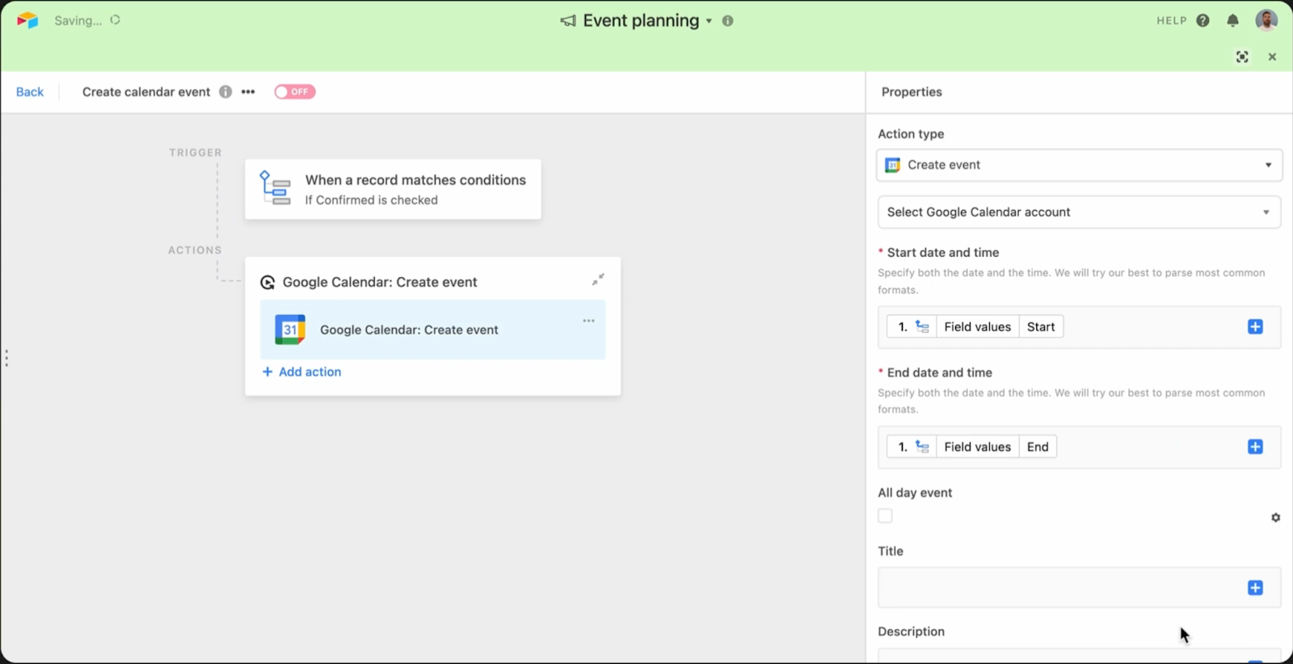1293x664 pixels.
Task: Open the automation name three-dot menu
Action: pos(248,92)
